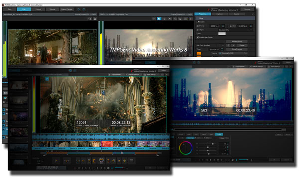299x179 pixels.
Task: Open Options in the main back window
Action: point(247,9)
